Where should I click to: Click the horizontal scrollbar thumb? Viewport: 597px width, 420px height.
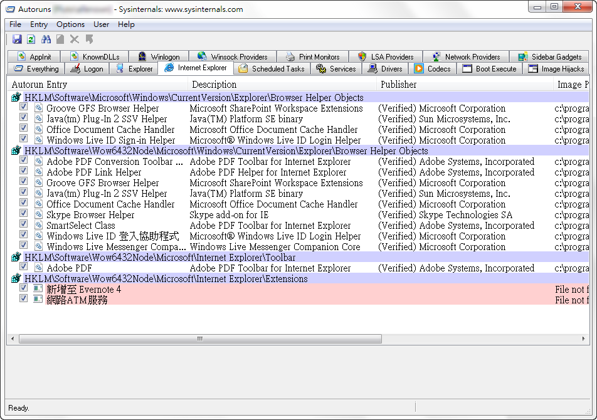pos(200,339)
